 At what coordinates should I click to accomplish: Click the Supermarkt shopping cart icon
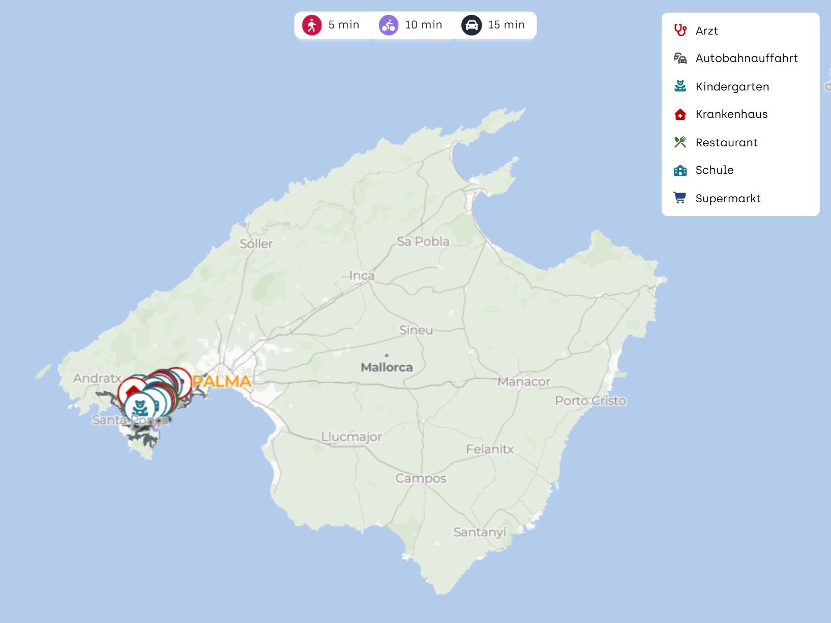pyautogui.click(x=680, y=198)
